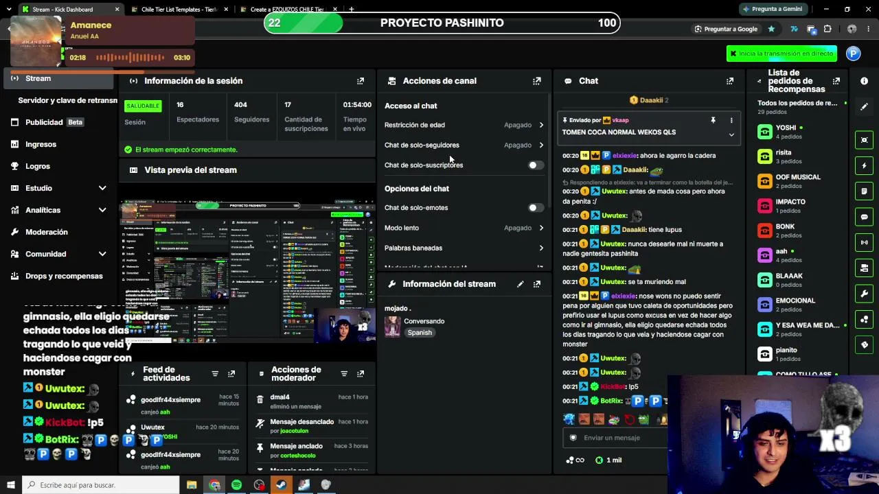
Task: Open Modo lento settings arrow
Action: [x=541, y=228]
